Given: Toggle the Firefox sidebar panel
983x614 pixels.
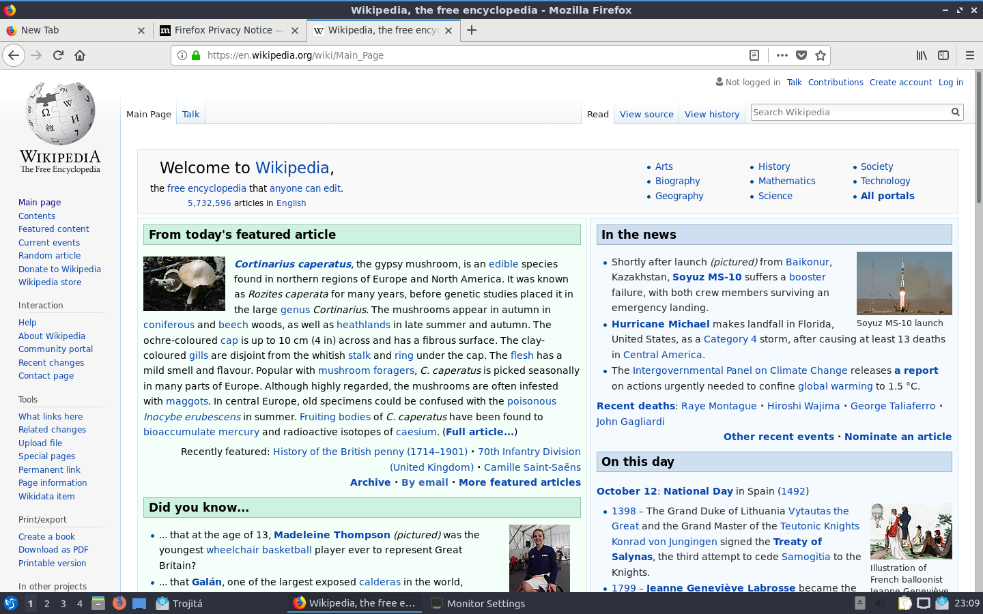Looking at the screenshot, I should point(943,55).
